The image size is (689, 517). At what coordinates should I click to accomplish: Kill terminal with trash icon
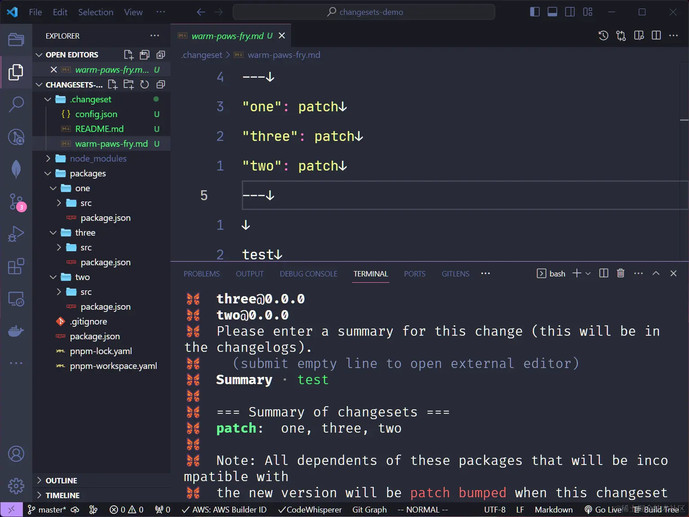point(621,273)
